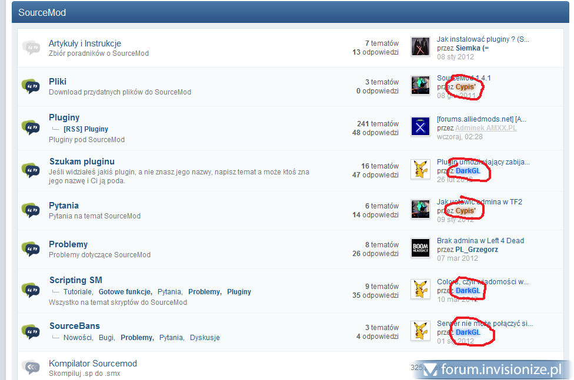Image resolution: width=574 pixels, height=380 pixels.
Task: Open the Pluginy forum
Action: (x=64, y=117)
